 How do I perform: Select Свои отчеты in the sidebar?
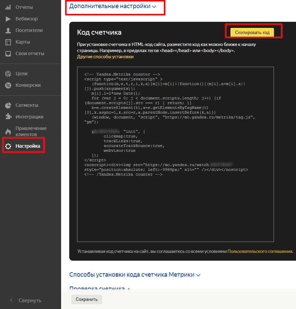(31, 54)
